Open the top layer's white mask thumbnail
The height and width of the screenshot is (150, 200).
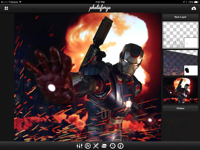pos(191,43)
